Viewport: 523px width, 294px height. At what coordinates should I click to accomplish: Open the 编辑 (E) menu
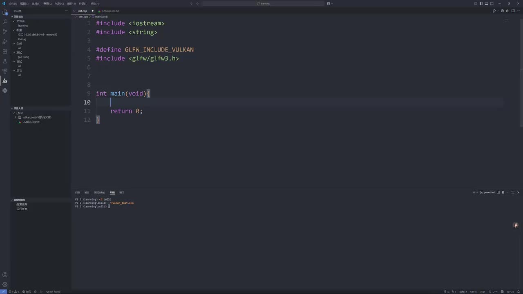(25, 4)
